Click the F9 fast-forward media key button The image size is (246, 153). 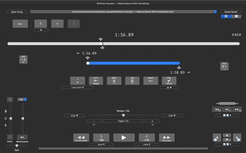pyautogui.click(x=237, y=110)
